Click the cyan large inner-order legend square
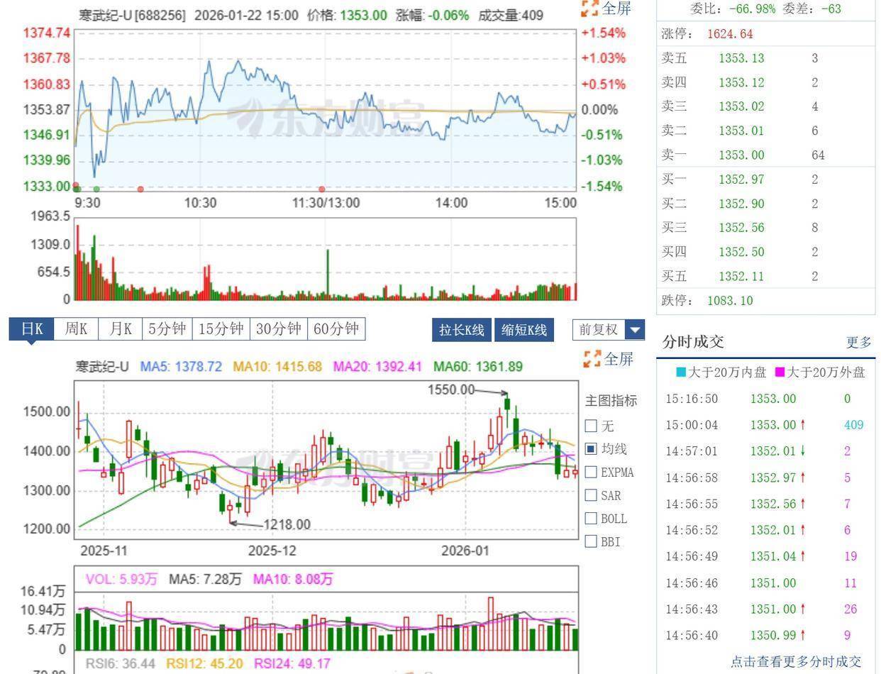Screen dimensions: 881x674 tap(681, 372)
